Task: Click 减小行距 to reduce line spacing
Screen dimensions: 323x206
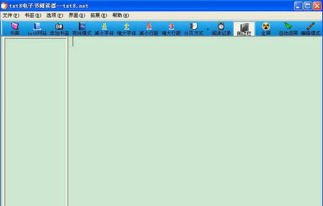Action: 149,29
